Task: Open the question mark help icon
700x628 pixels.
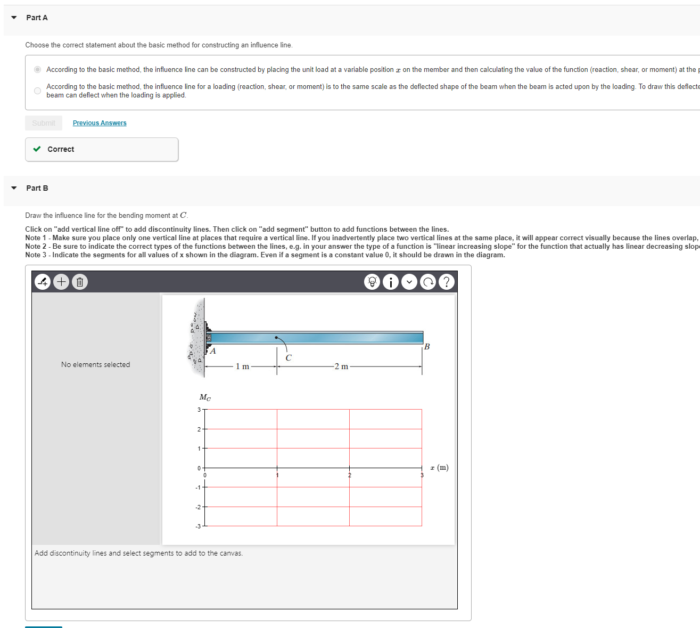Action: (x=447, y=282)
